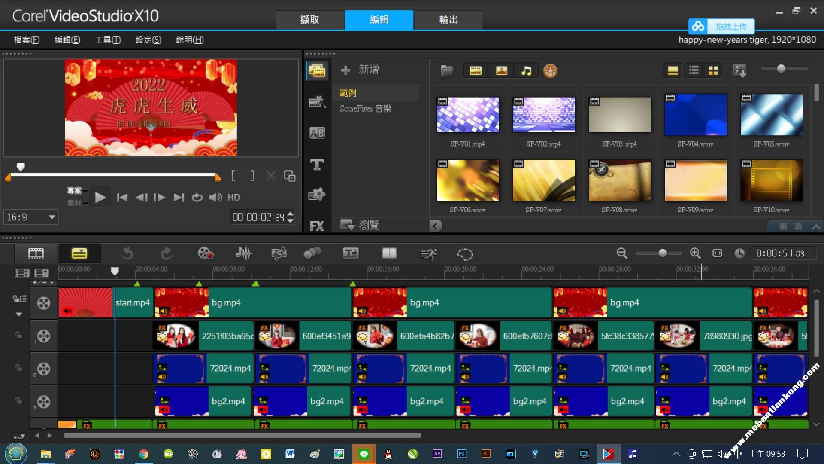The height and width of the screenshot is (464, 824).
Task: Open the subtitle editor icon
Action: [351, 253]
